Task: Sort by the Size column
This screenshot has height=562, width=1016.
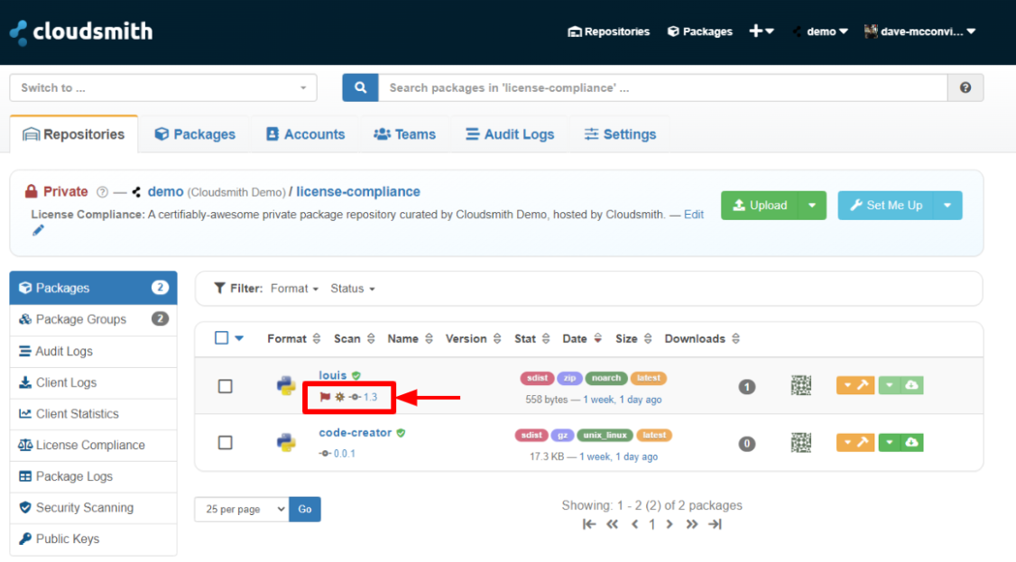Action: point(633,338)
